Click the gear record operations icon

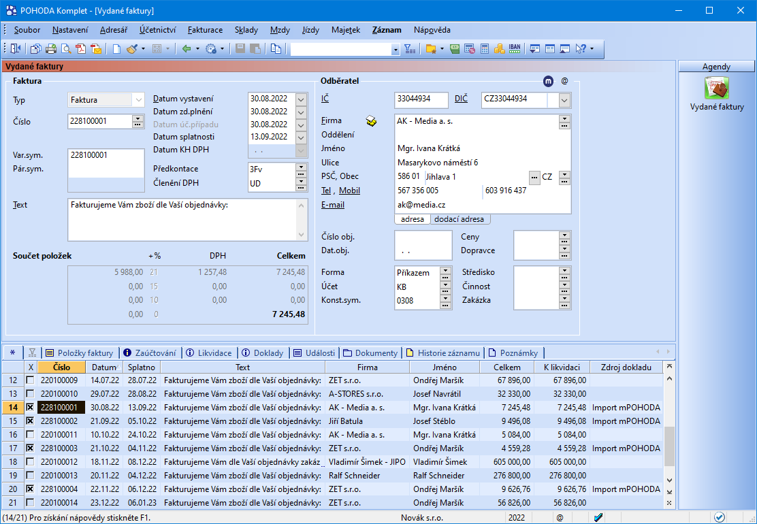[211, 49]
